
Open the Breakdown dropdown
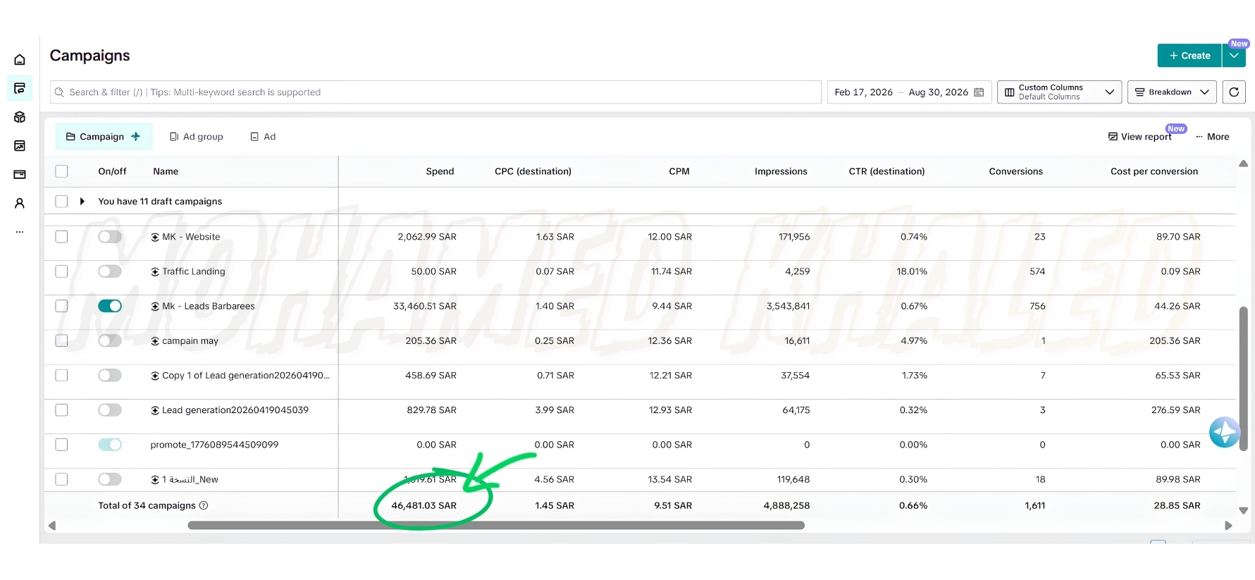[1172, 92]
